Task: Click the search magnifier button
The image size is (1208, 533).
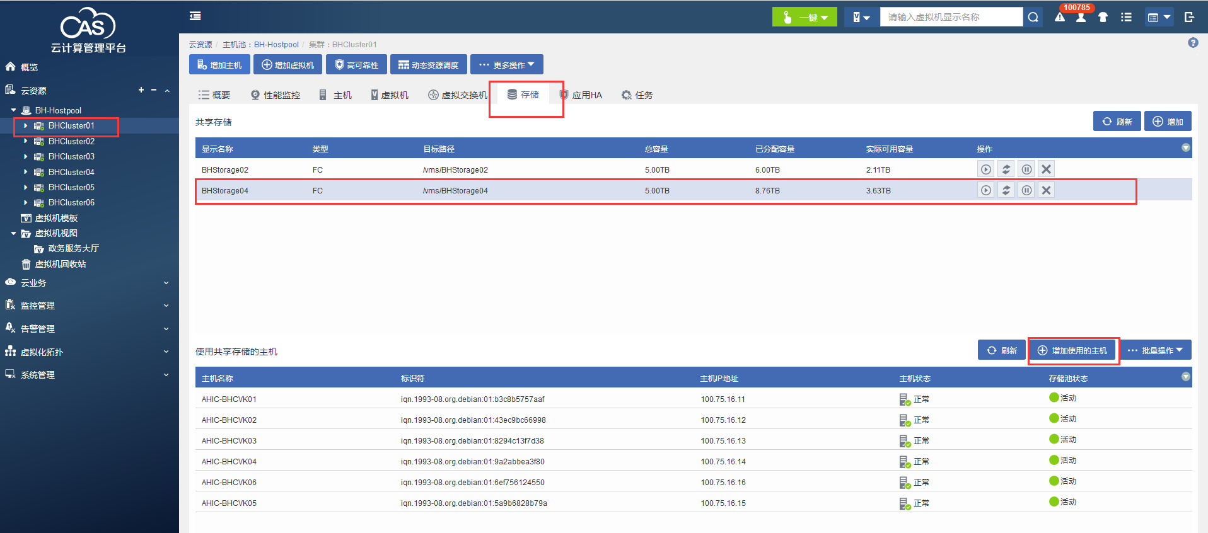Action: [1033, 17]
